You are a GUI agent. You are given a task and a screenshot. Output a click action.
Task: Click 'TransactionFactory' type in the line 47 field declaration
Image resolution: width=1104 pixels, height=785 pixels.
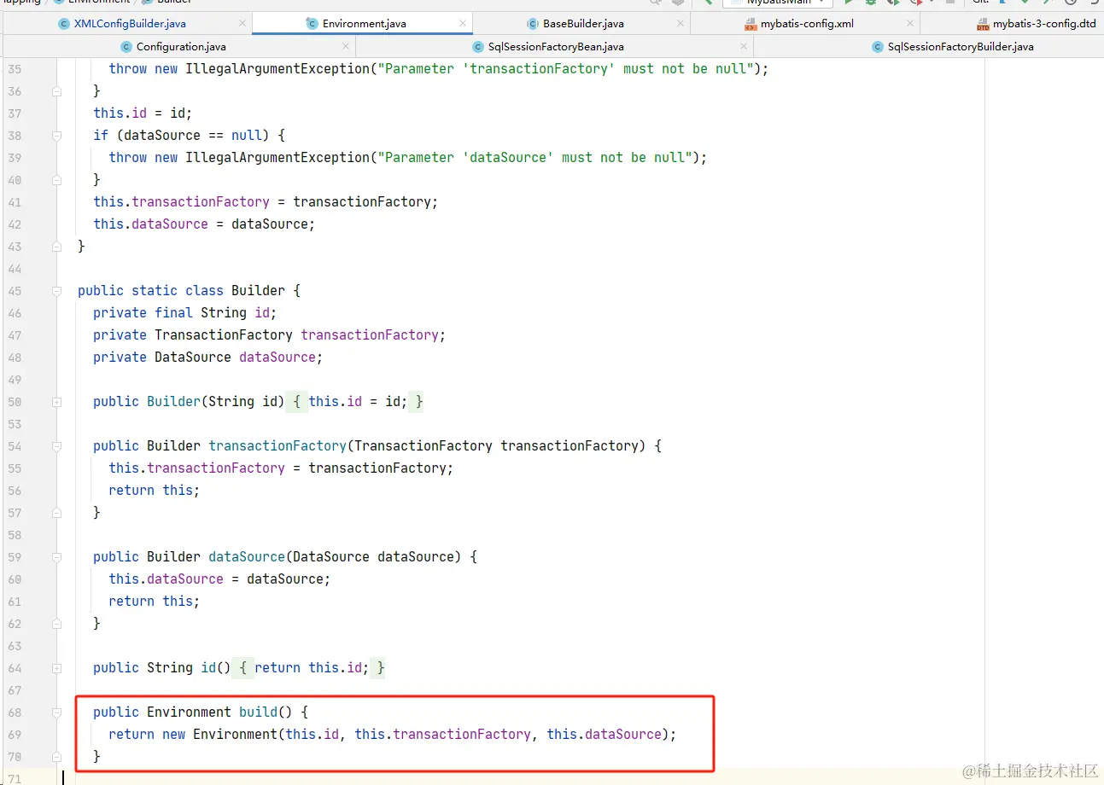point(224,334)
